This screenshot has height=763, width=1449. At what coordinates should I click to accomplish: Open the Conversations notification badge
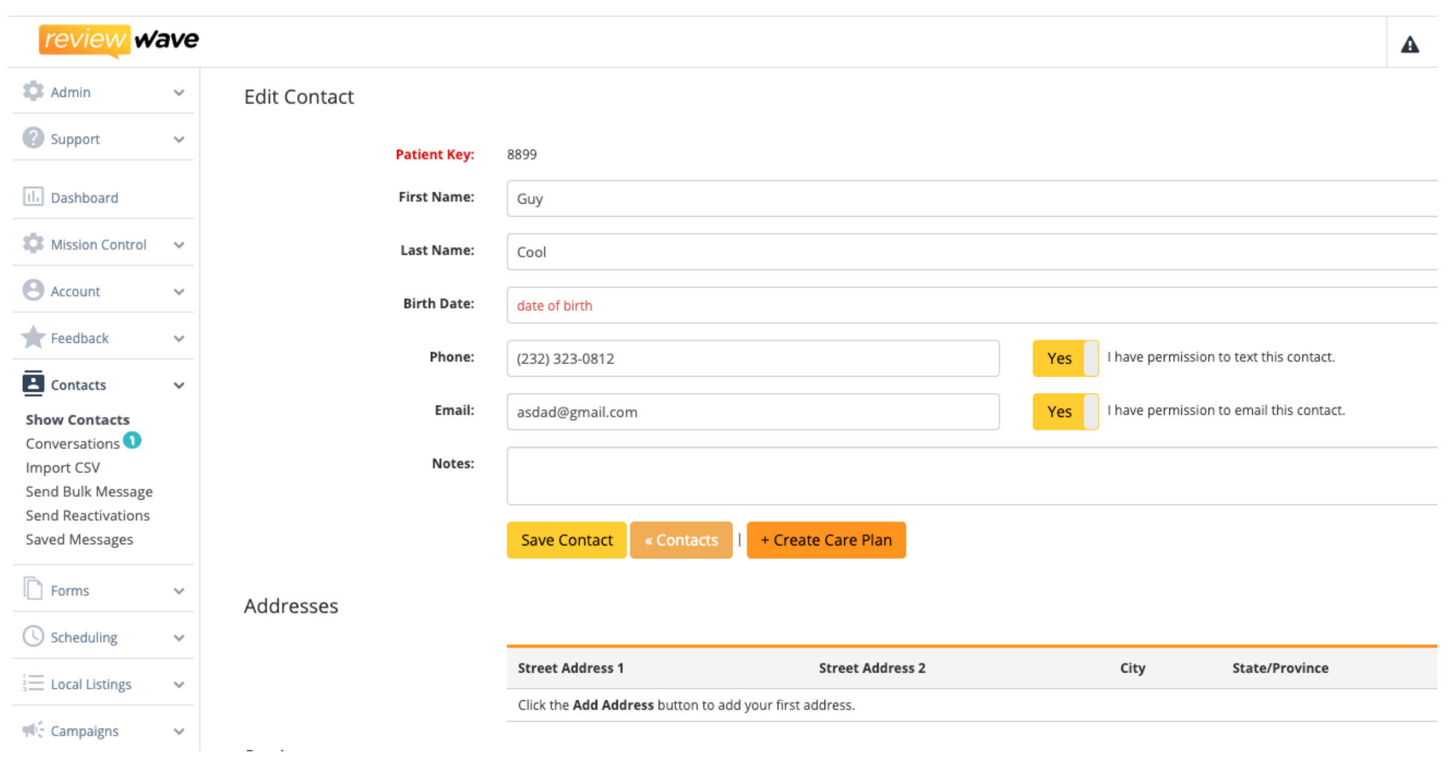click(x=132, y=441)
